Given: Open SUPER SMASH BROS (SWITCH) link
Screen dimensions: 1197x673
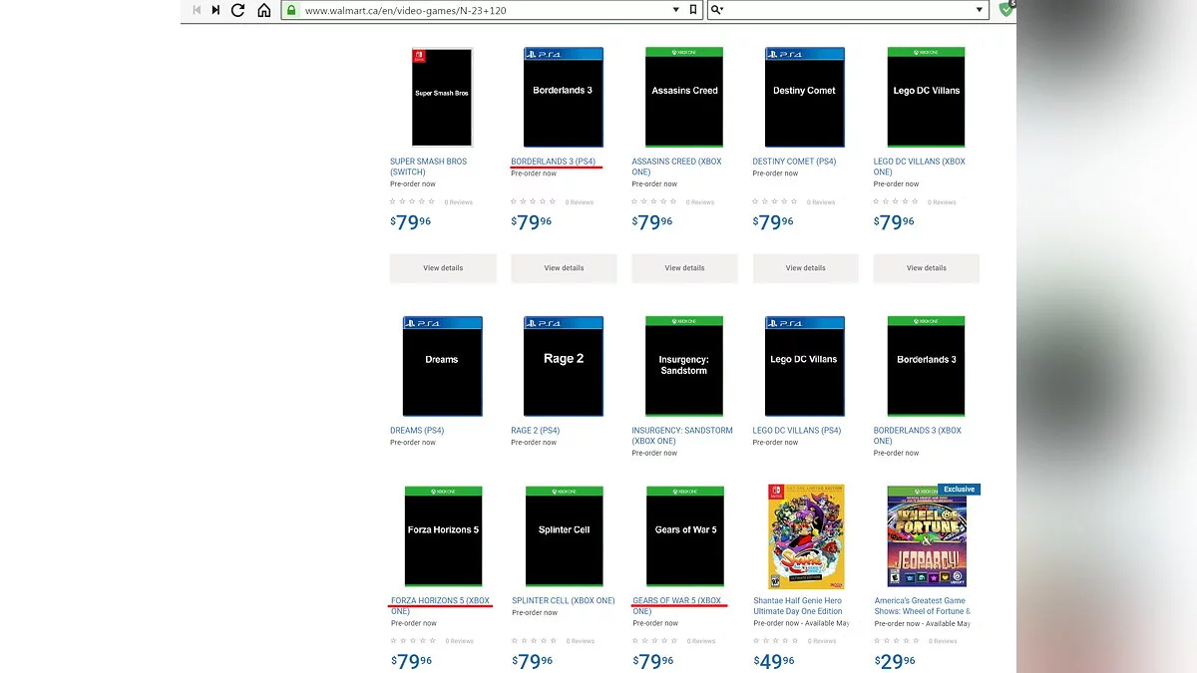Looking at the screenshot, I should (x=429, y=167).
